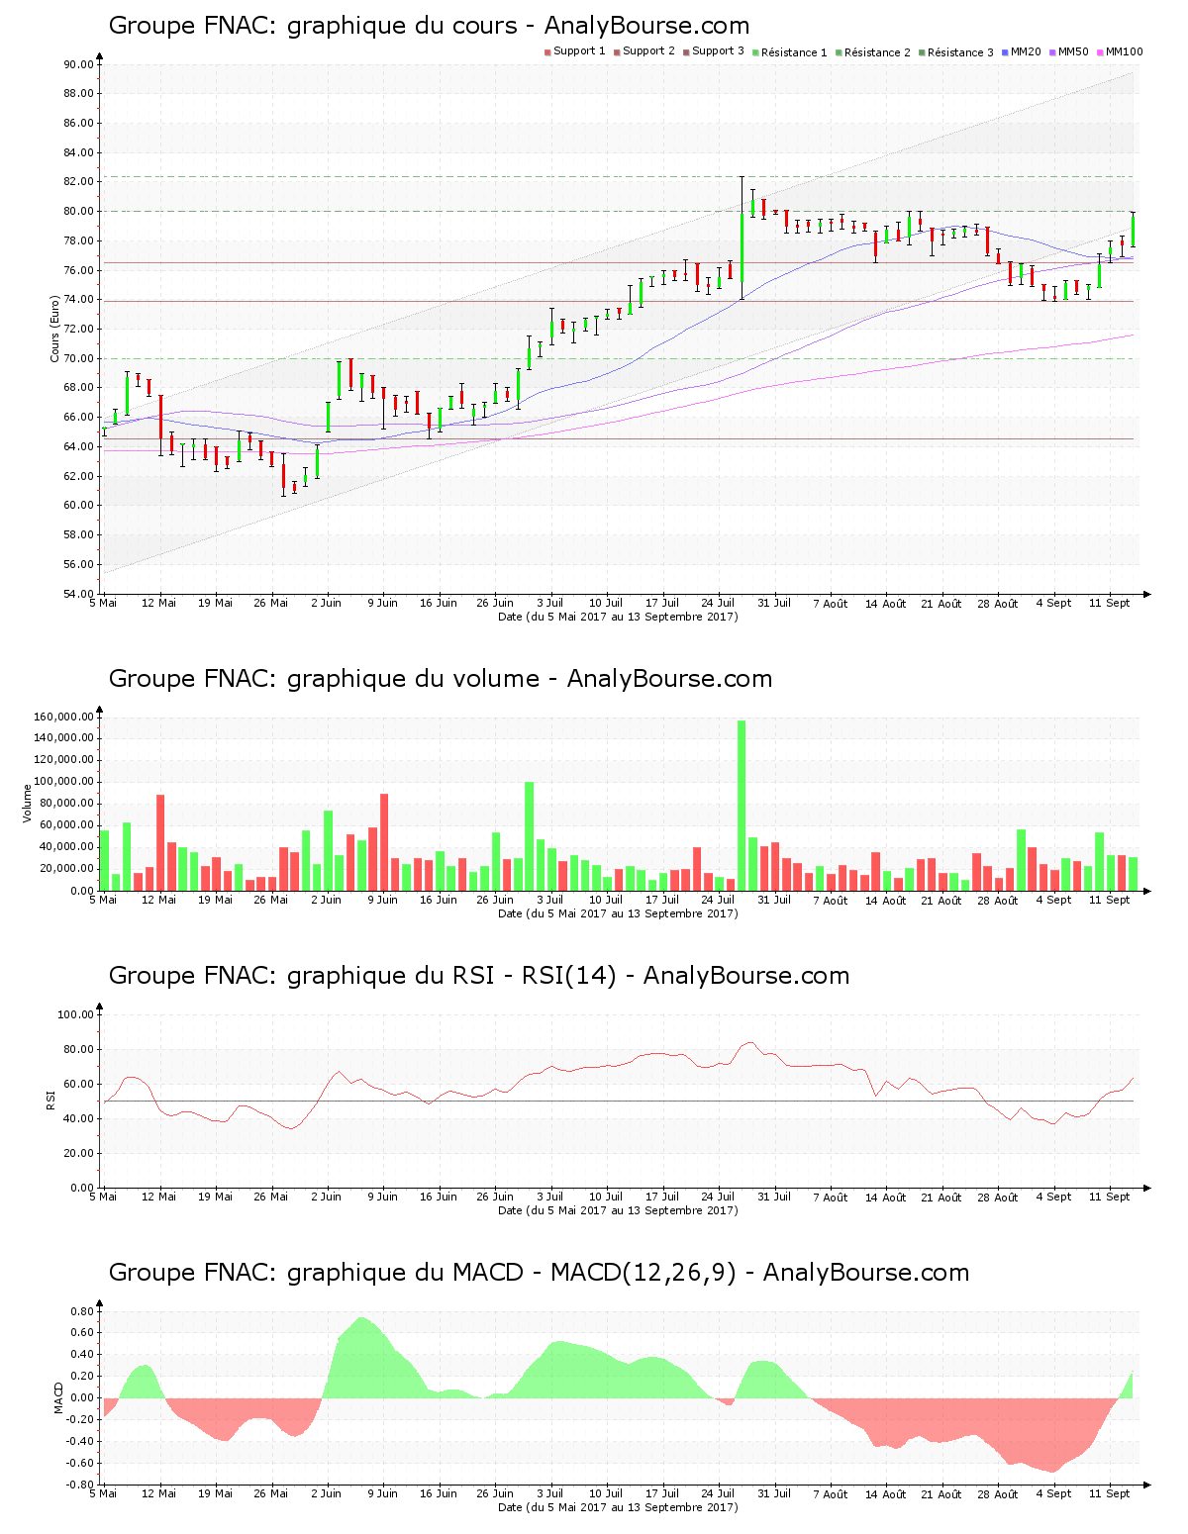1188x1534 pixels.
Task: Click the MM100 legend color swatch
Action: (x=1100, y=51)
